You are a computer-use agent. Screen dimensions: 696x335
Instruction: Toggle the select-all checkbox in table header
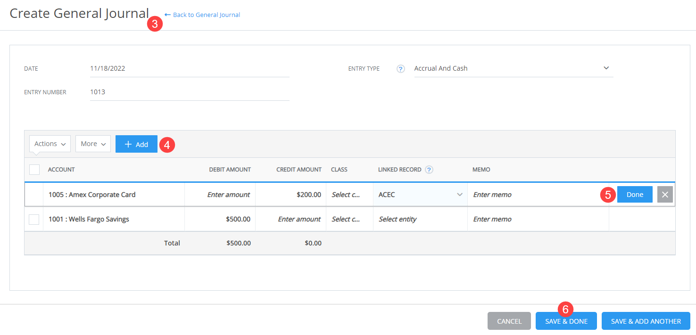pyautogui.click(x=34, y=170)
